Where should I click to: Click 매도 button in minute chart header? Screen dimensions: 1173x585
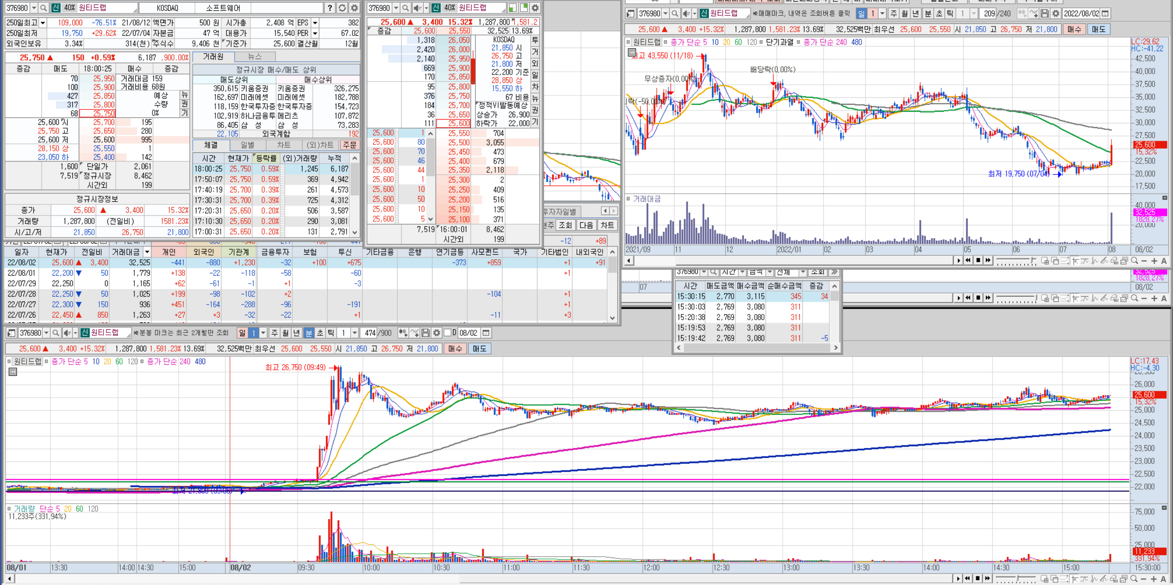(479, 349)
